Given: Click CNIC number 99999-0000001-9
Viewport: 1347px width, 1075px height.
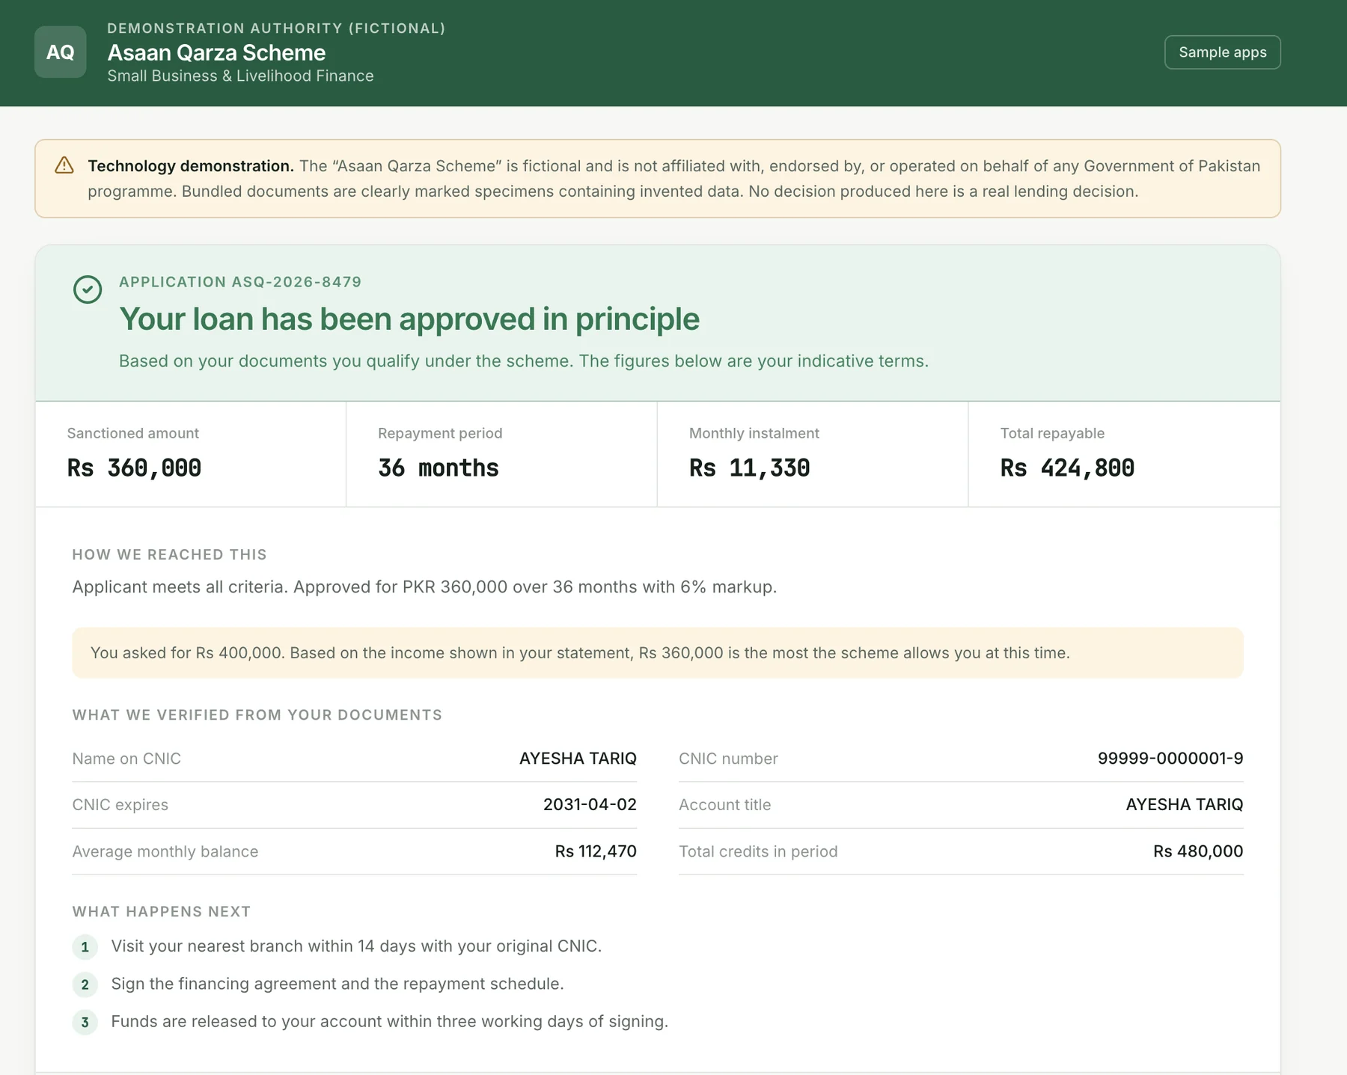Looking at the screenshot, I should click(1170, 759).
